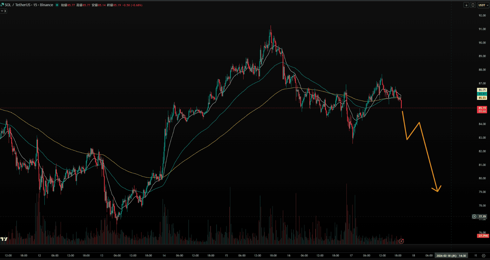Click the 2026-02-18 14:30 time label
490x260 pixels.
(x=451, y=256)
